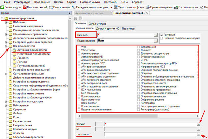Collapse the 'Все пользователи' node
The width and height of the screenshot is (208, 139).
pos(6,46)
